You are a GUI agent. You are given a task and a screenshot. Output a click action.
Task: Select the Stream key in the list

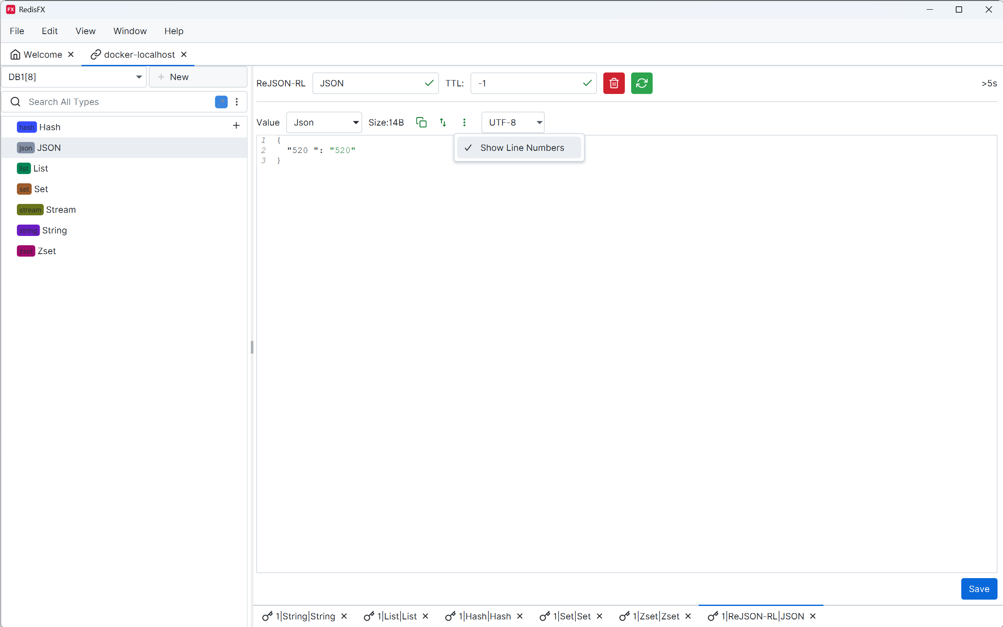tap(61, 209)
